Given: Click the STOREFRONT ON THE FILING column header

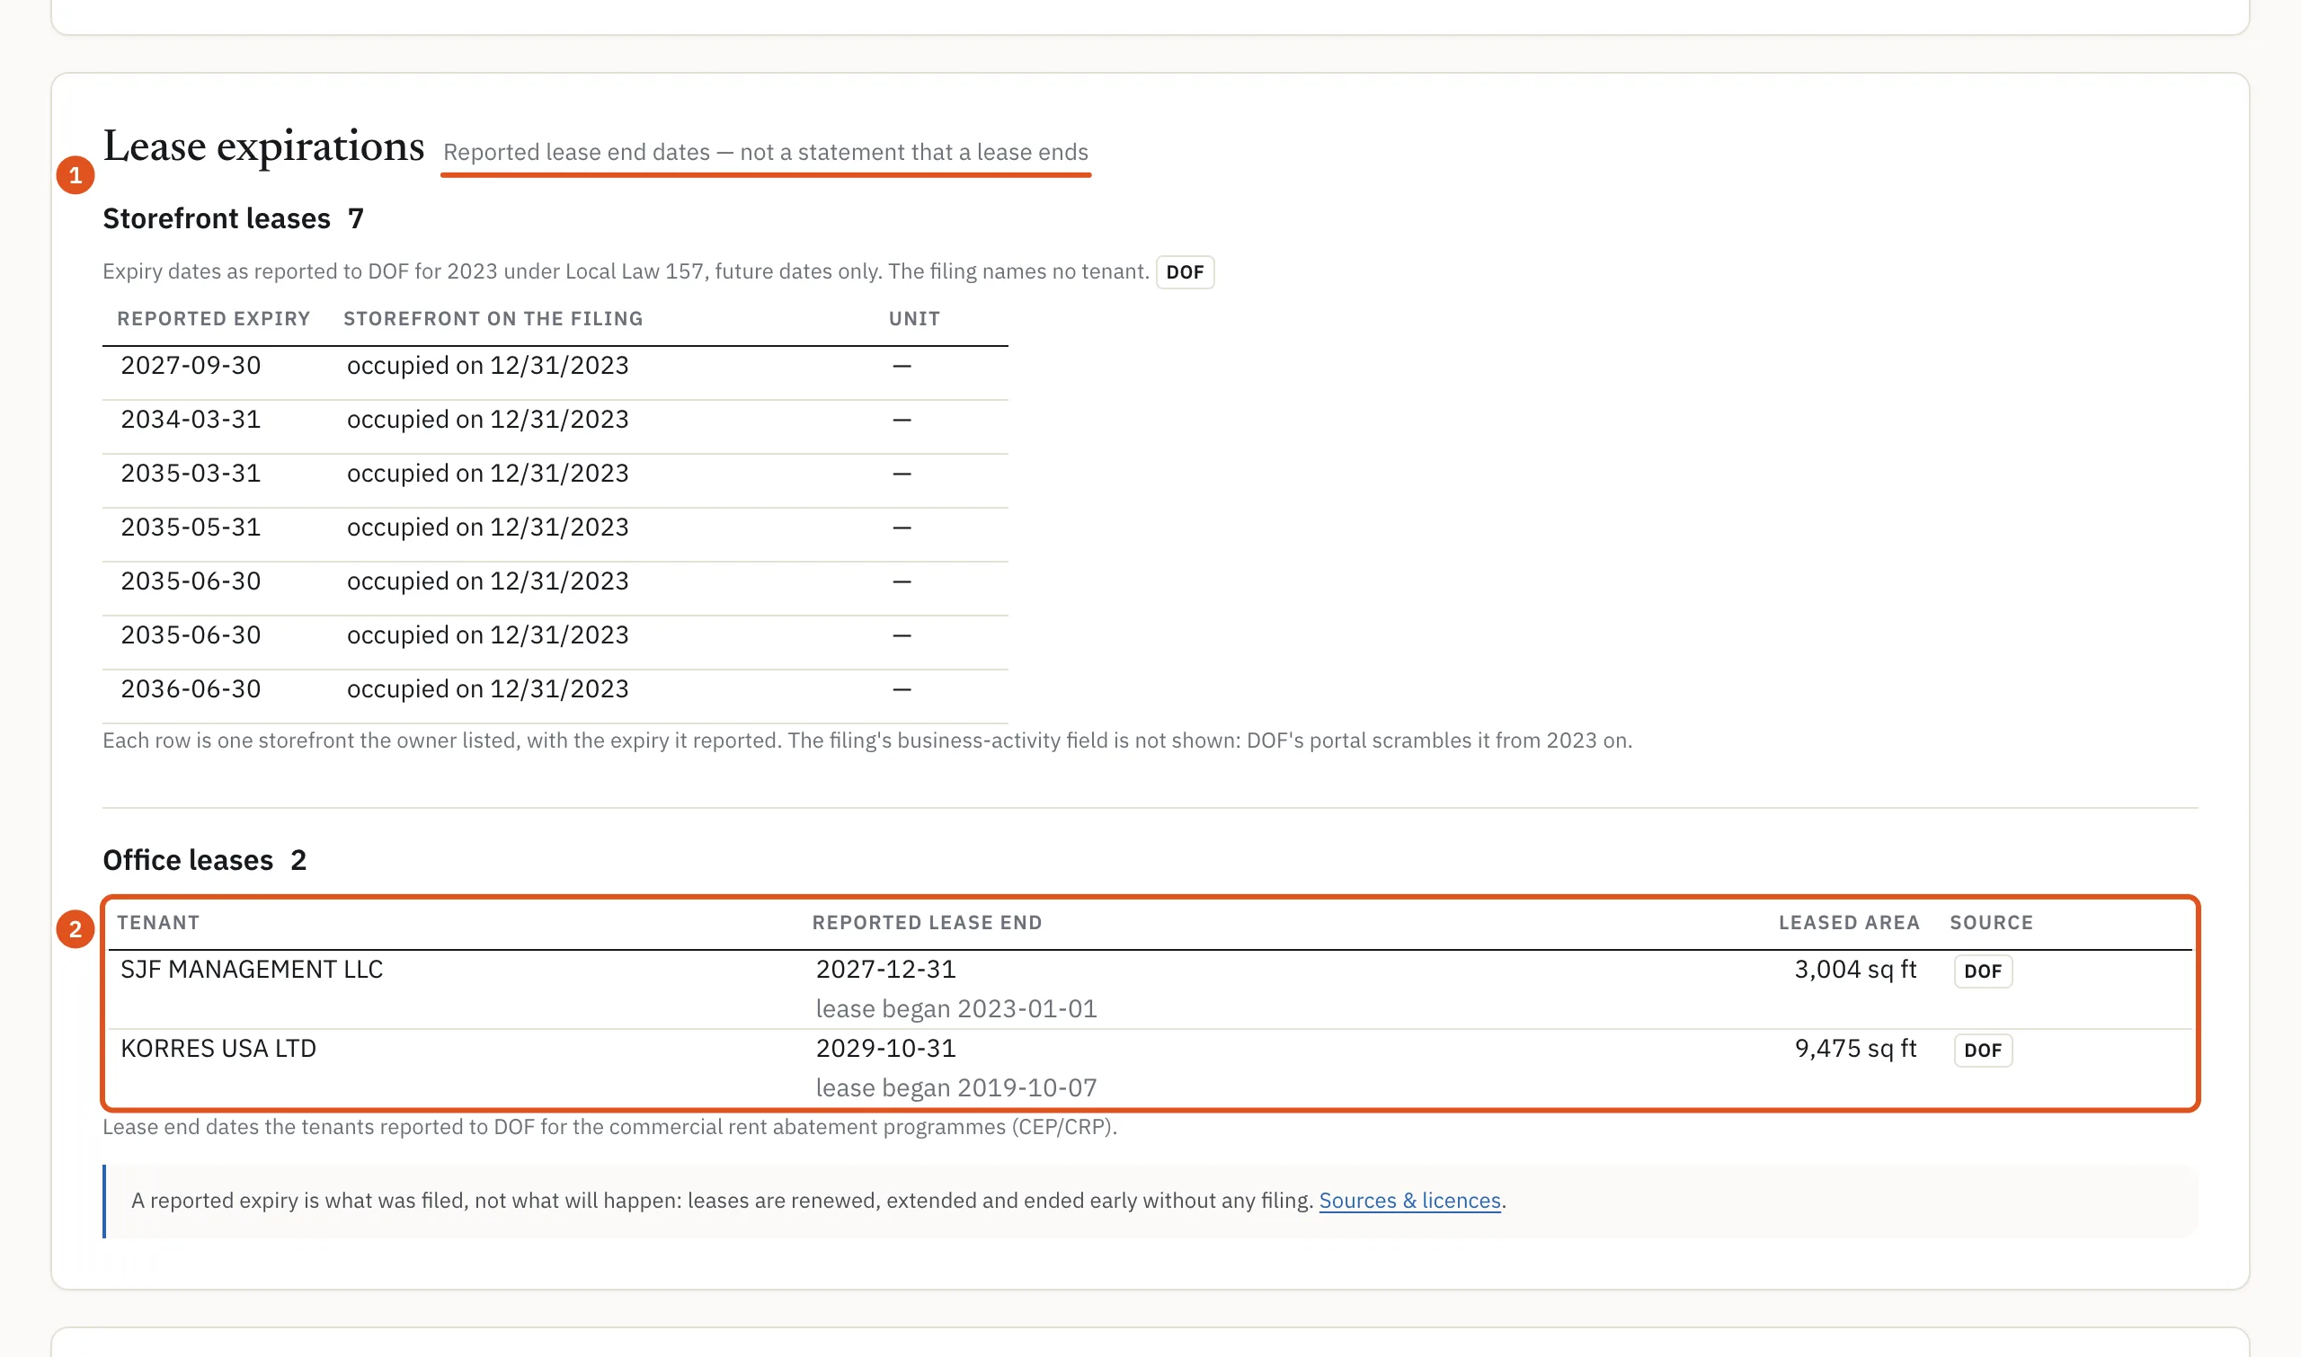Looking at the screenshot, I should pos(493,318).
